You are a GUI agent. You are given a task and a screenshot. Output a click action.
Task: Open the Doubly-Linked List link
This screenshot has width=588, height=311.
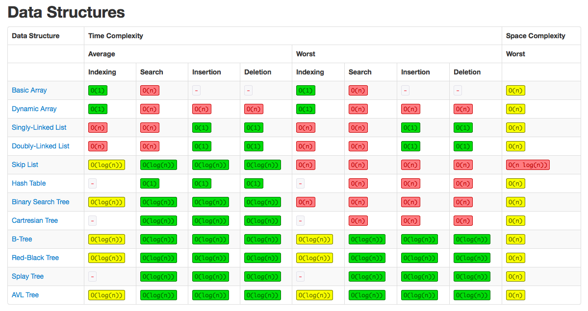[x=40, y=146]
